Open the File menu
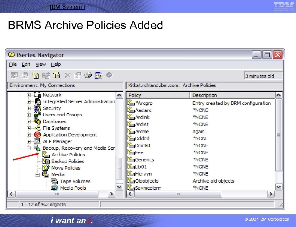The width and height of the screenshot is (296, 227). 13,64
